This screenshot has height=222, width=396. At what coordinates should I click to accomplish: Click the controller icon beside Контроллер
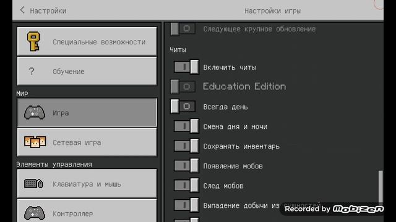coord(35,213)
